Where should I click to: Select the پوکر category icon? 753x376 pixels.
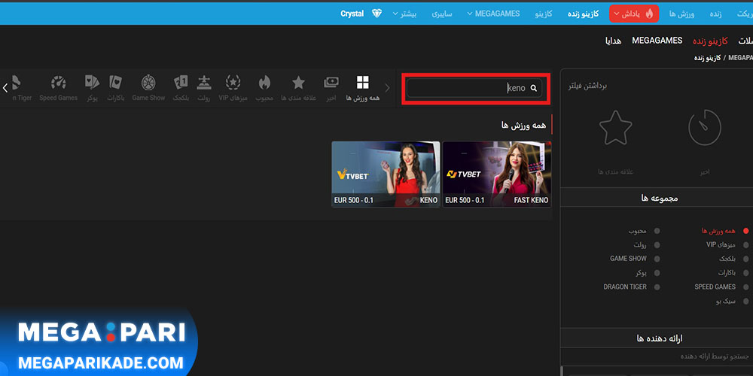pyautogui.click(x=92, y=83)
